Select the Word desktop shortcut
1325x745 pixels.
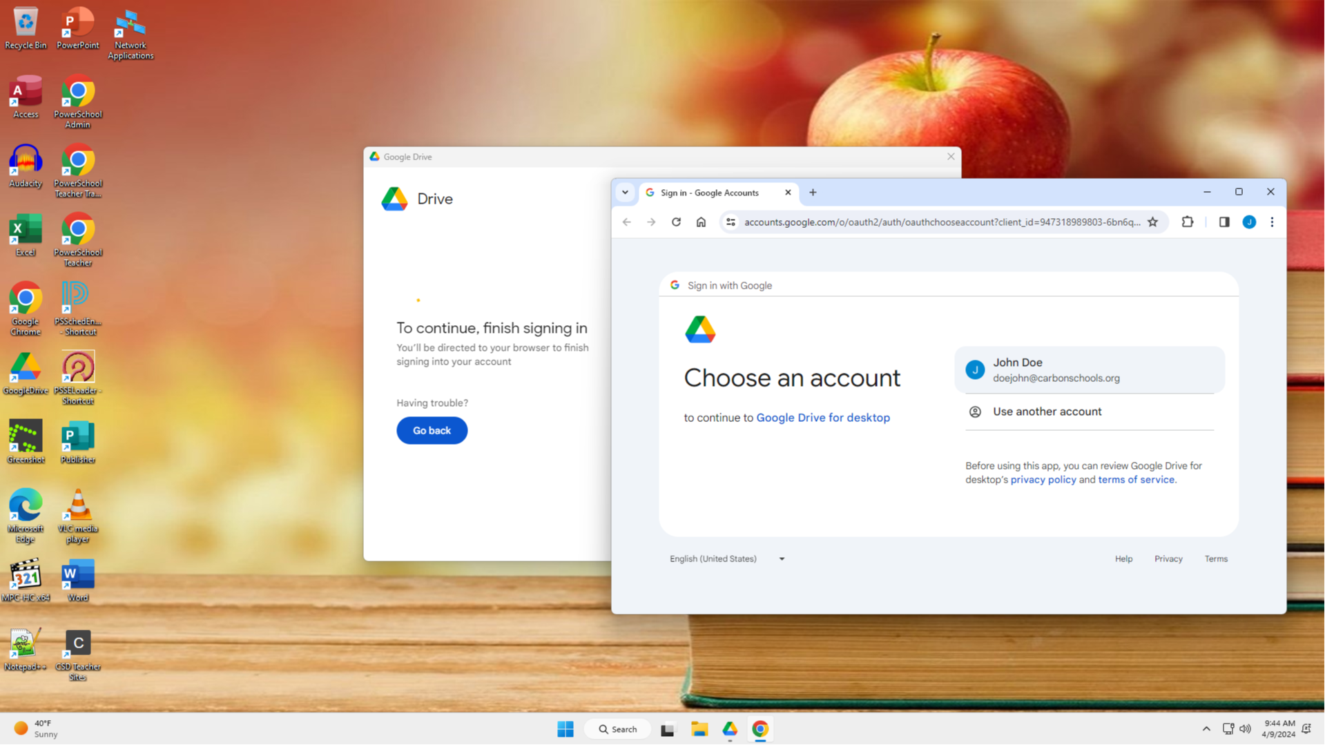pos(77,581)
